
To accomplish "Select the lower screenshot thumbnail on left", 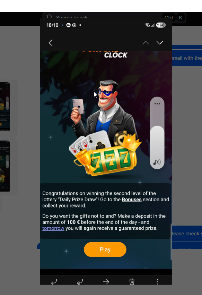I will click(5, 166).
